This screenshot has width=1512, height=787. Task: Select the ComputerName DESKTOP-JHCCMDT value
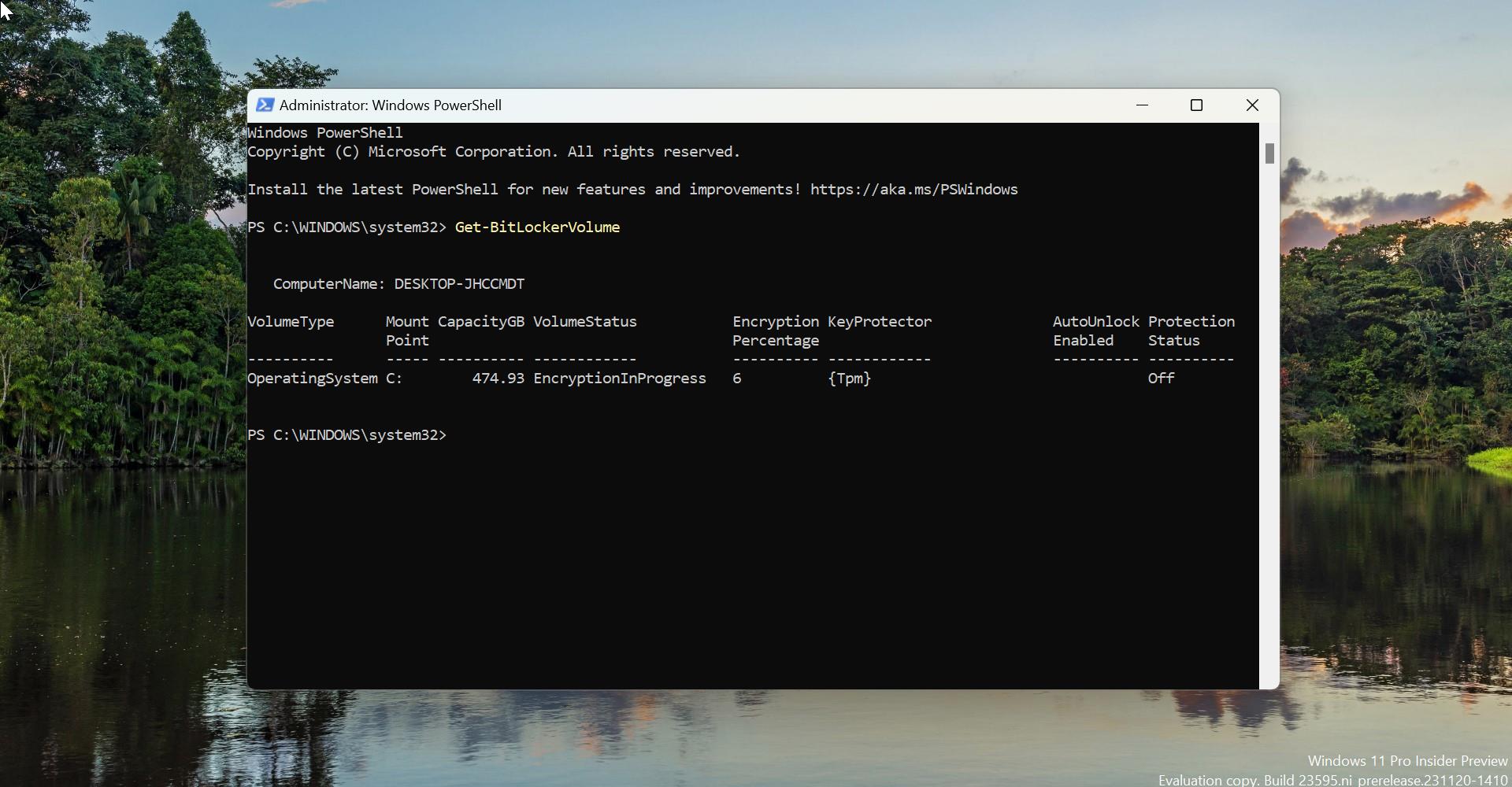point(459,283)
